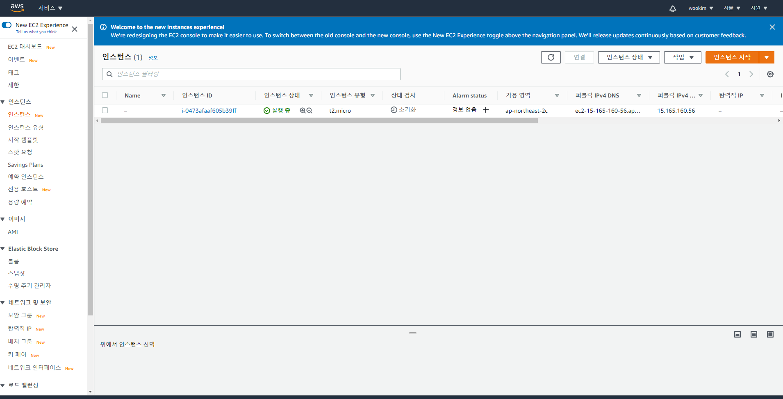This screenshot has width=783, height=399.
Task: Close the New EC2 Experience notice
Action: click(75, 29)
